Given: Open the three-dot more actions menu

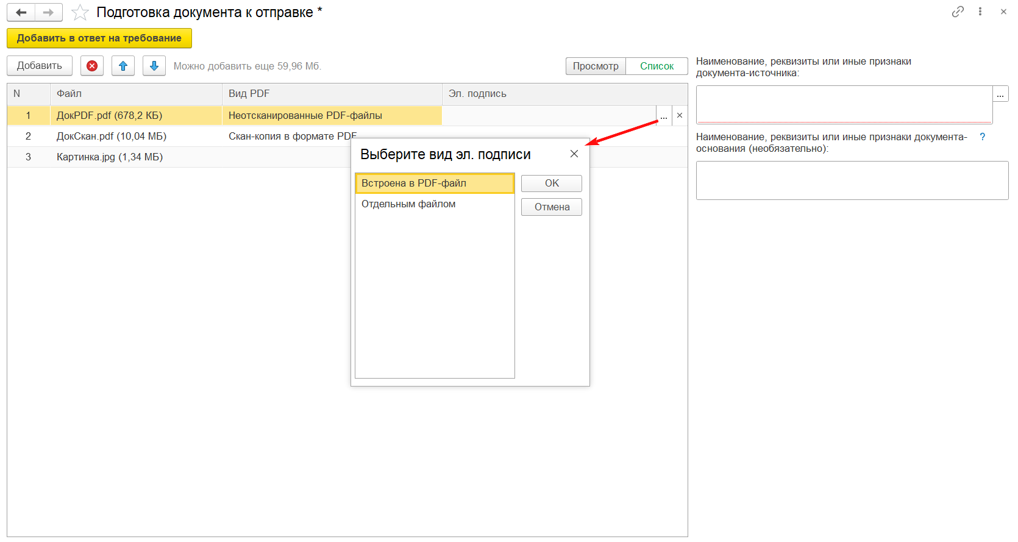Looking at the screenshot, I should click(x=980, y=12).
